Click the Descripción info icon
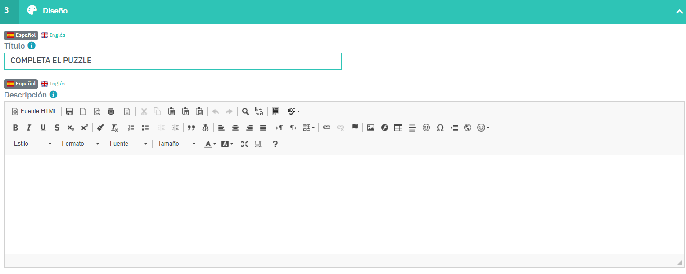 (x=53, y=95)
